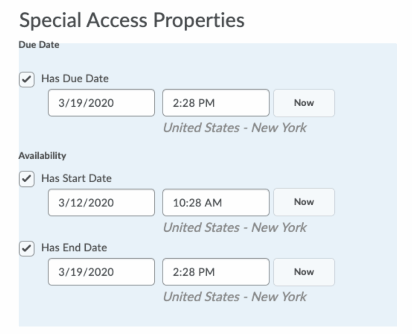Select the end date 2:28 PM time field
The width and height of the screenshot is (412, 334).
point(216,272)
